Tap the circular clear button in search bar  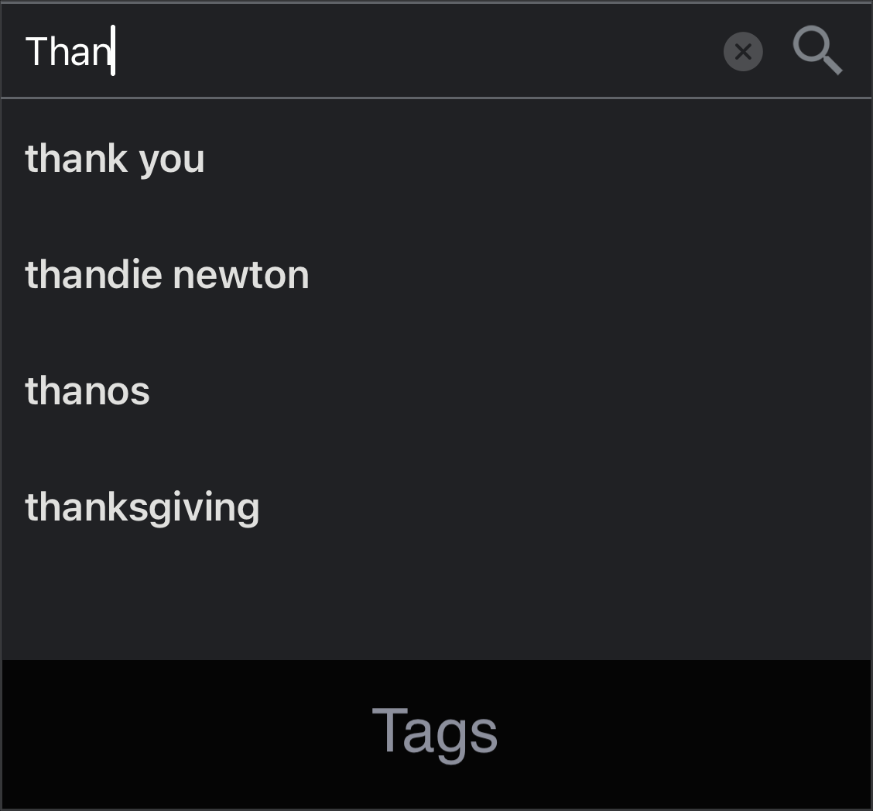[743, 52]
